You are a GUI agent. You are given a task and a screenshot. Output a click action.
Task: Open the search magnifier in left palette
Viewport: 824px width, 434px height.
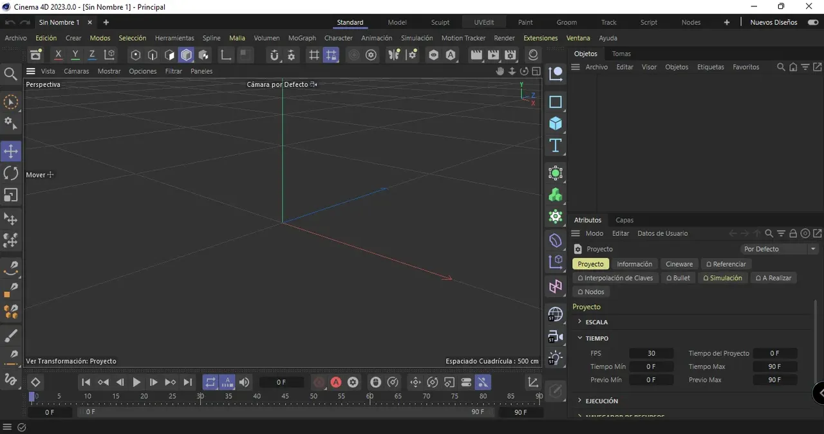[11, 74]
